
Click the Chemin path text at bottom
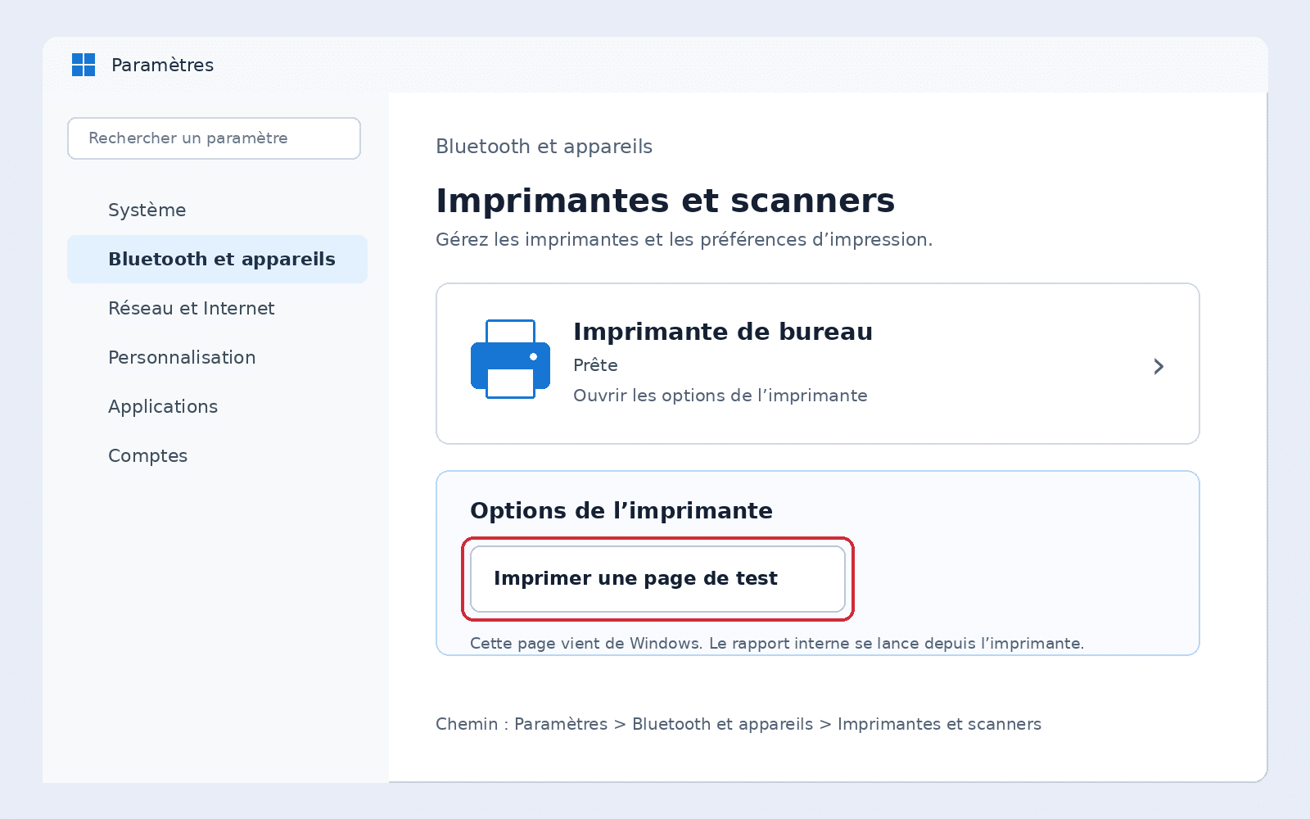point(739,724)
